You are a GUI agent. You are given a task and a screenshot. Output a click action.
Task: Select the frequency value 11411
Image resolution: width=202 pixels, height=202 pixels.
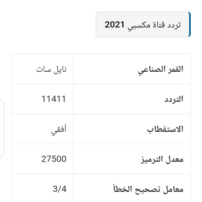coord(54,99)
